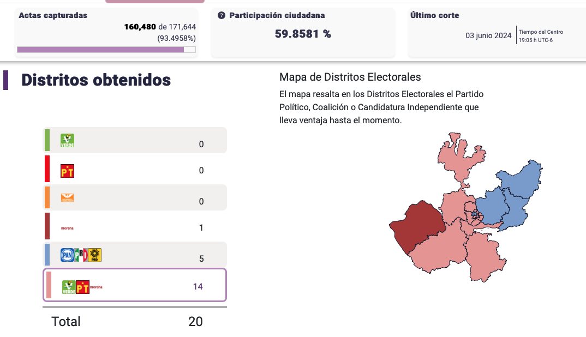Click the number 5 in the PAN-PRI-PRD row
The width and height of the screenshot is (586, 337).
(201, 258)
